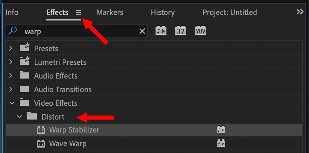
Task: Click the warp search field
Action: pyautogui.click(x=78, y=32)
